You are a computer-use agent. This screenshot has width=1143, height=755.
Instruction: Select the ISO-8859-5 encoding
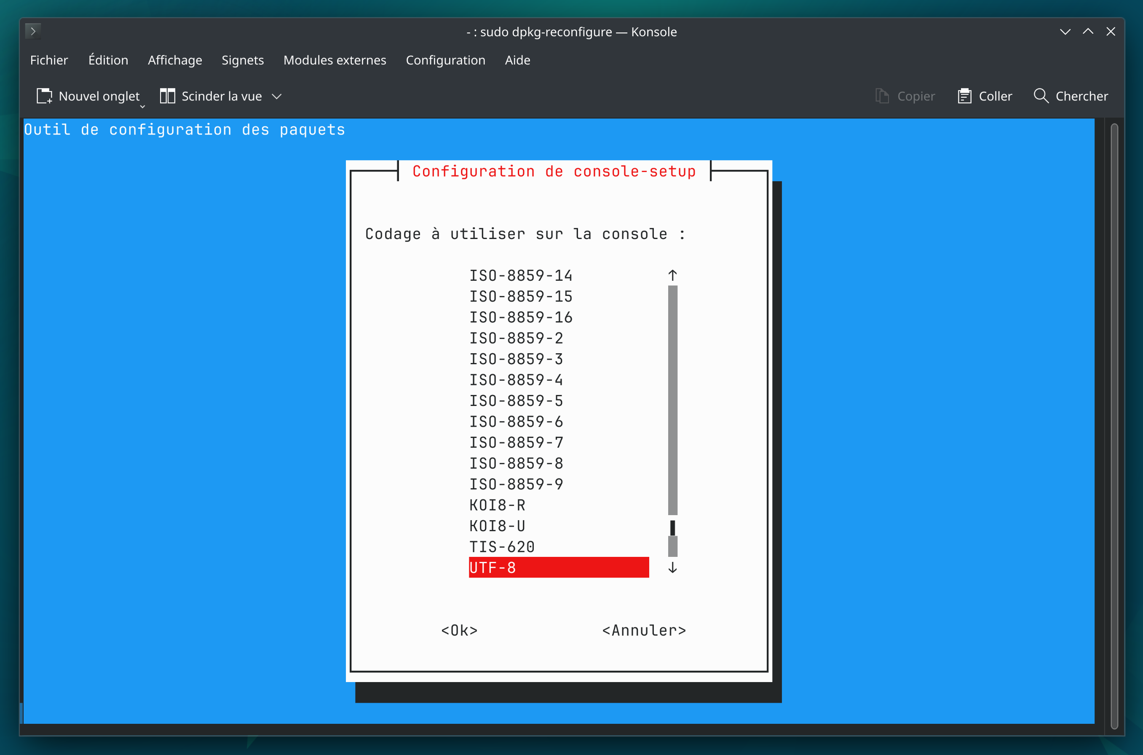(x=516, y=400)
